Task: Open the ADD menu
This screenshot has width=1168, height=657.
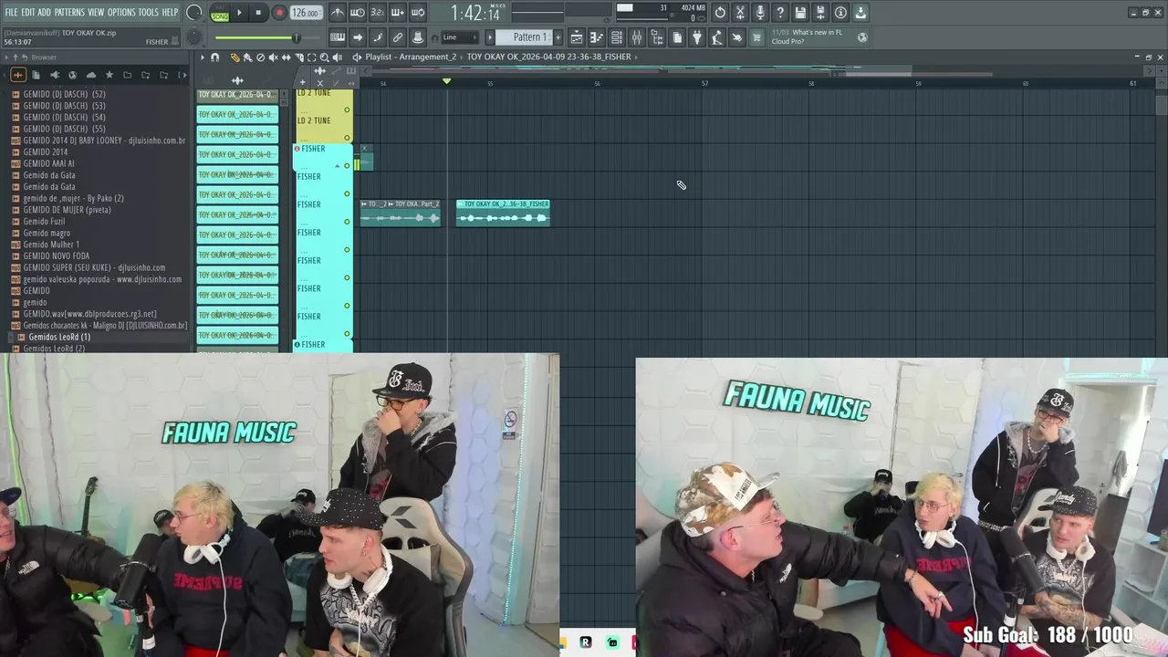Action: tap(45, 13)
